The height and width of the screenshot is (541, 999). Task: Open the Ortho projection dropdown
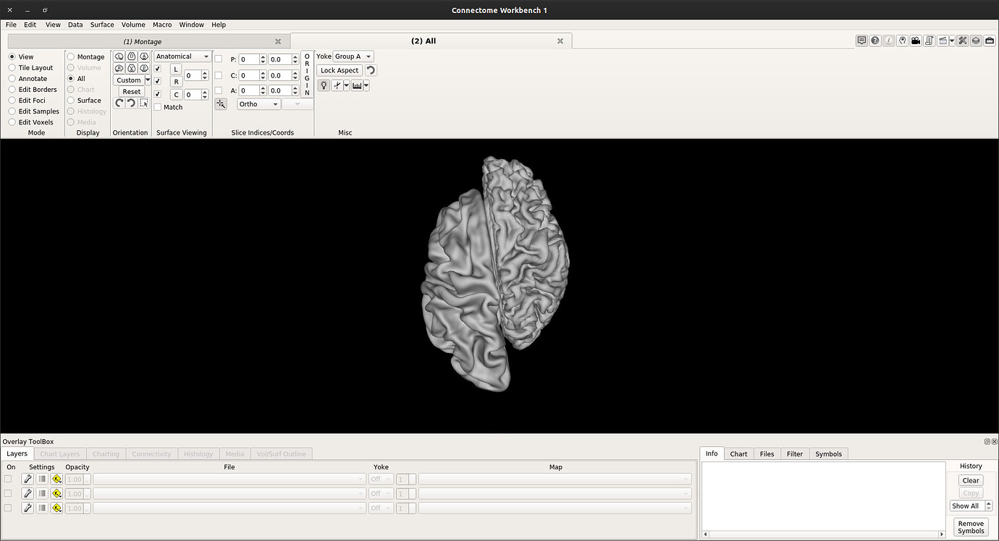258,104
